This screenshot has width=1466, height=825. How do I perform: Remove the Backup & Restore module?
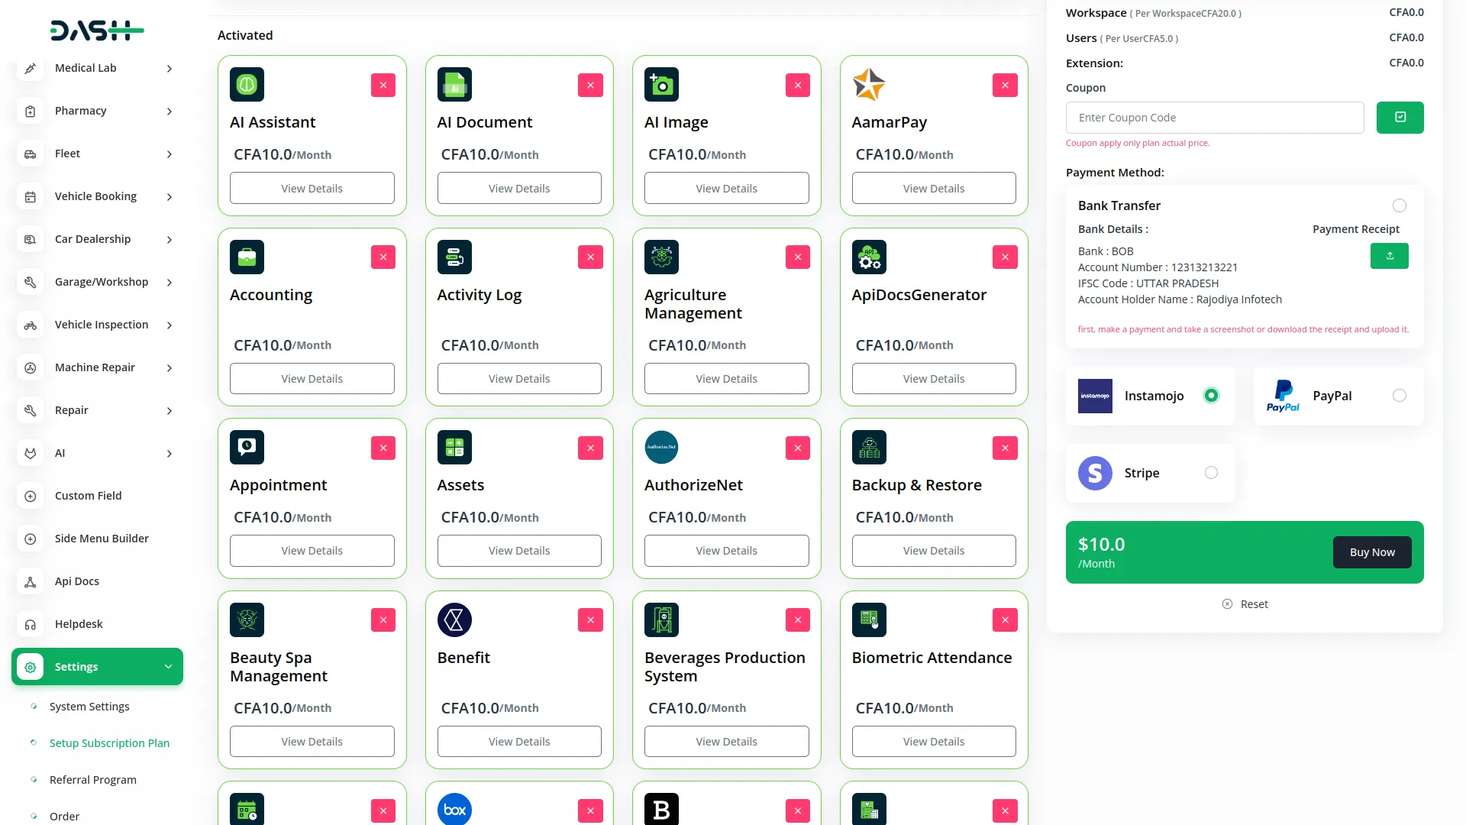1005,448
